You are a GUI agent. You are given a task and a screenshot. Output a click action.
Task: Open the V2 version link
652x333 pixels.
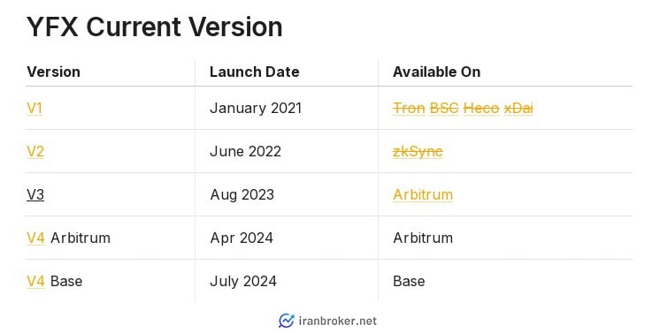tap(35, 152)
